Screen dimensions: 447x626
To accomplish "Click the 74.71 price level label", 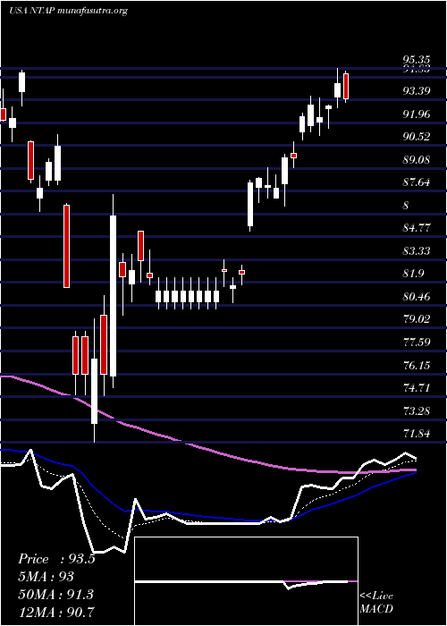I will pyautogui.click(x=417, y=387).
